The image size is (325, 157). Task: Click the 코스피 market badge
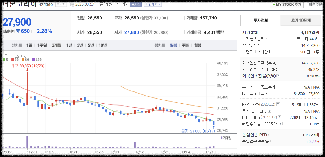61,4
